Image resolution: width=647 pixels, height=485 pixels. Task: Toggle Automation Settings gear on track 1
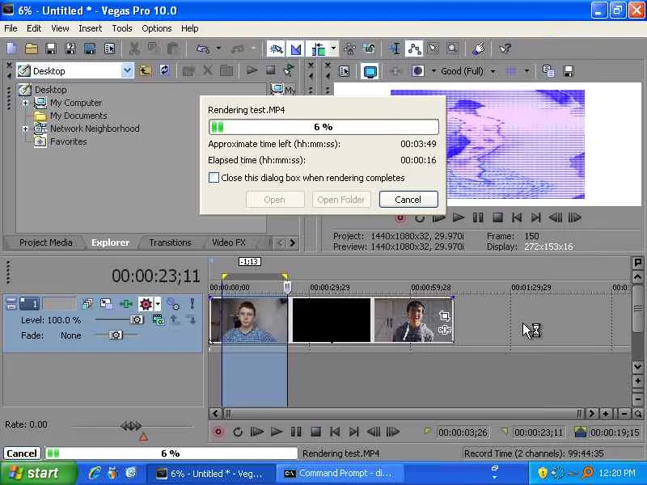click(146, 305)
